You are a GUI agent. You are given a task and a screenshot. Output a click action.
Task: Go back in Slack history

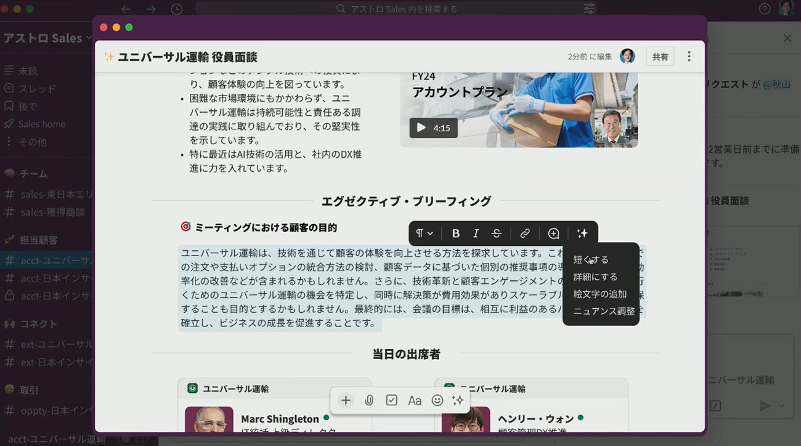click(x=126, y=9)
